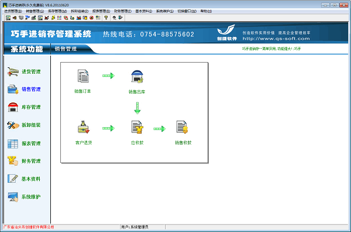351x232 pixels.
Task: Open the 进货管理(B) menu
Action: pyautogui.click(x=13, y=11)
